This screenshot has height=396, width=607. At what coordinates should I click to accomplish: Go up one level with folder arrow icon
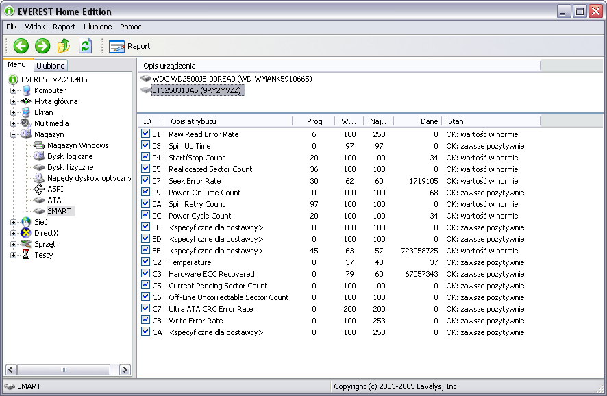point(64,46)
